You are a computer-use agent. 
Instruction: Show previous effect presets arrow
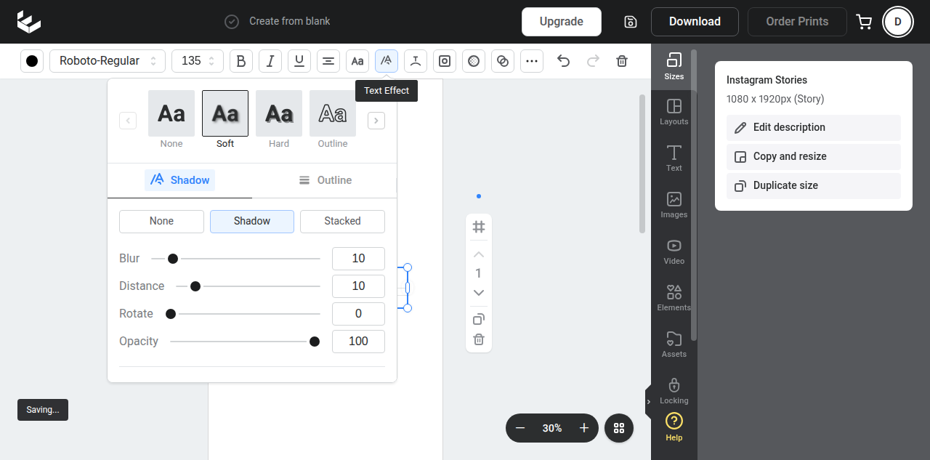click(x=128, y=121)
